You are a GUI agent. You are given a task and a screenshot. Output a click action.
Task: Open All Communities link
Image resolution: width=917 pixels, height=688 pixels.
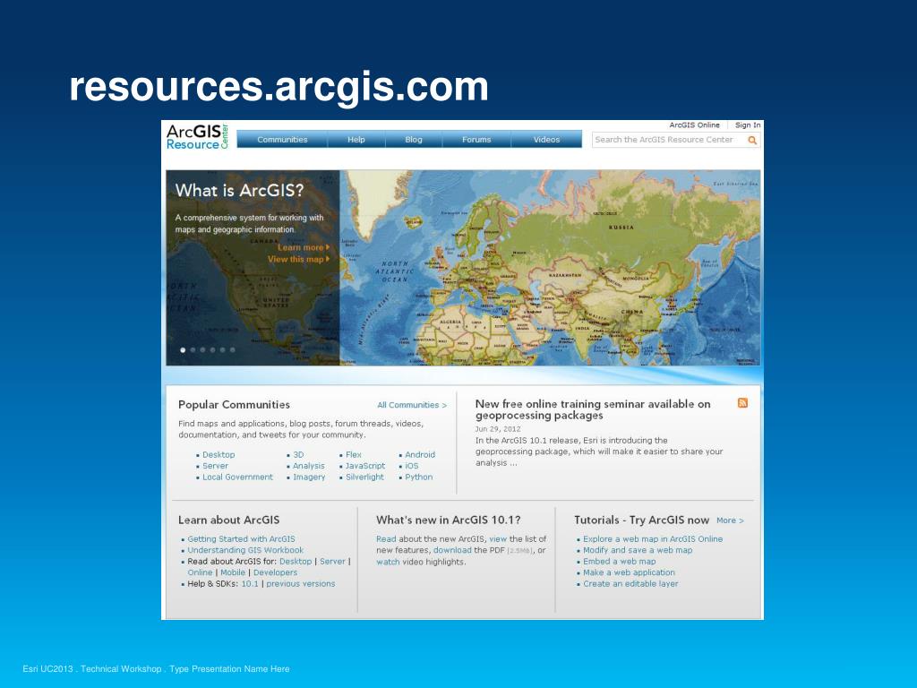point(412,405)
